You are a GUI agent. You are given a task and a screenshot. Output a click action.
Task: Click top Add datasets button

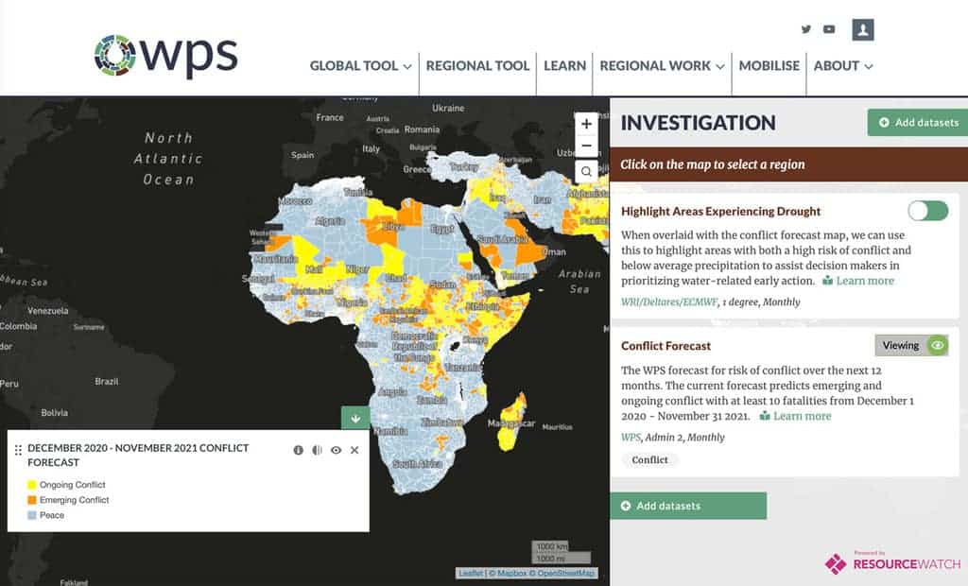click(x=917, y=122)
